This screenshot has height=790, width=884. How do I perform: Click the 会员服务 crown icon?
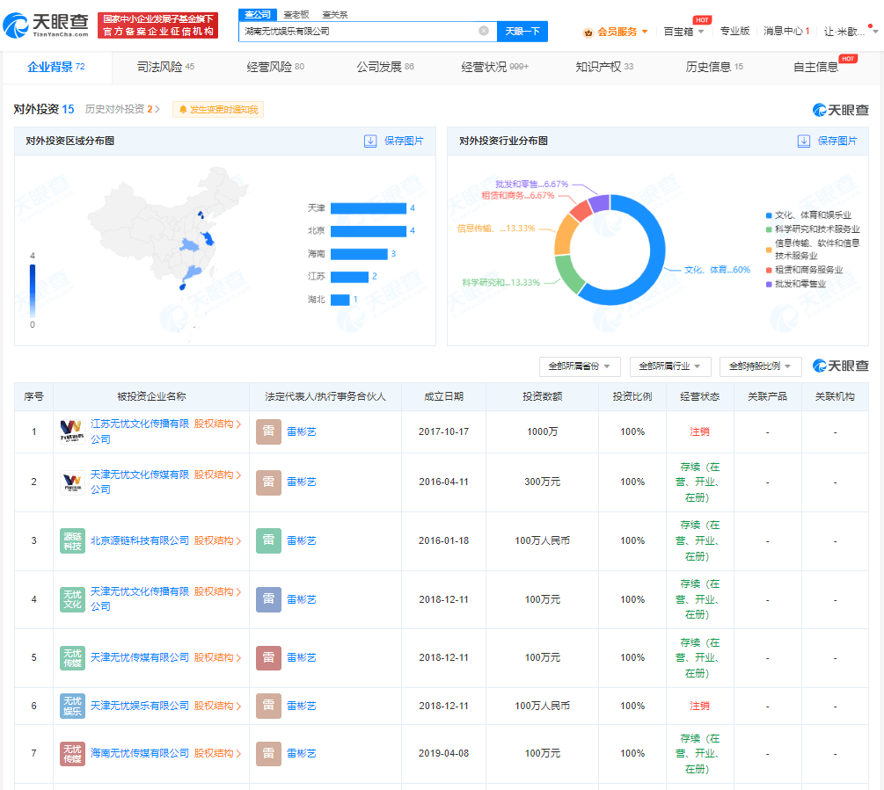tap(588, 32)
